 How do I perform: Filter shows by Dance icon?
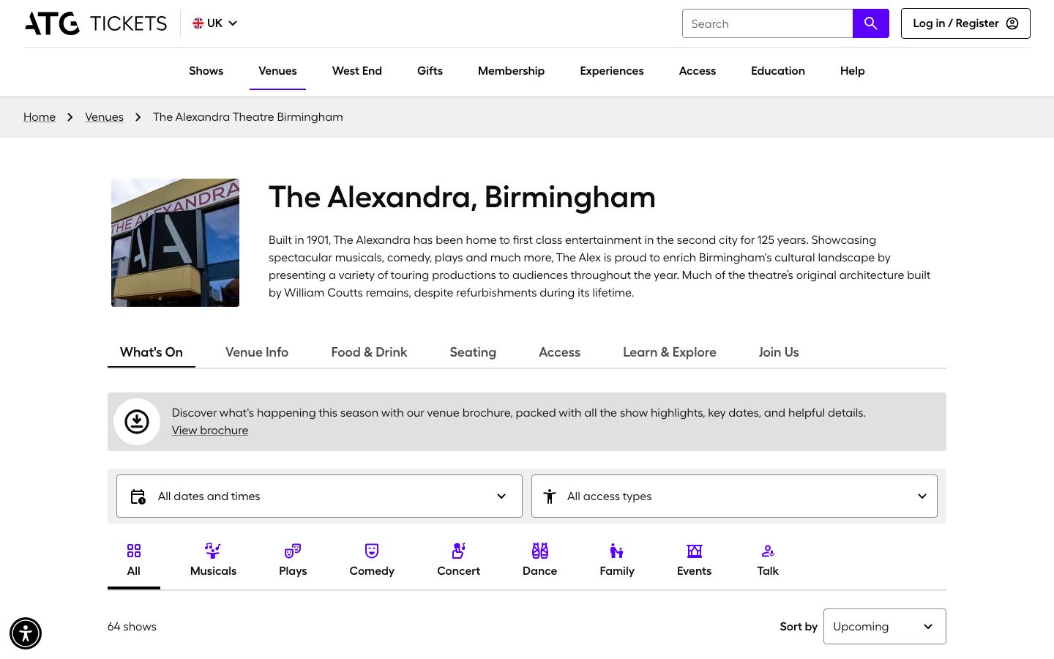[x=540, y=551]
